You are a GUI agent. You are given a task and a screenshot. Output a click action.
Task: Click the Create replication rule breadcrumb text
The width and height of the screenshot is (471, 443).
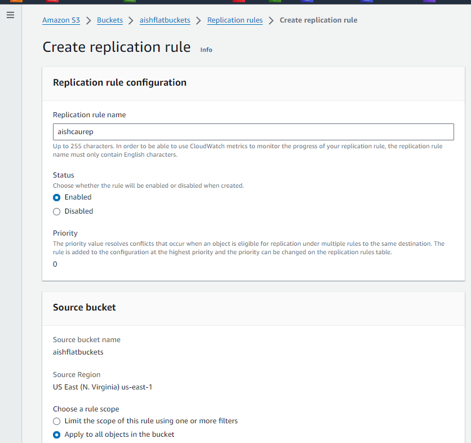(318, 20)
